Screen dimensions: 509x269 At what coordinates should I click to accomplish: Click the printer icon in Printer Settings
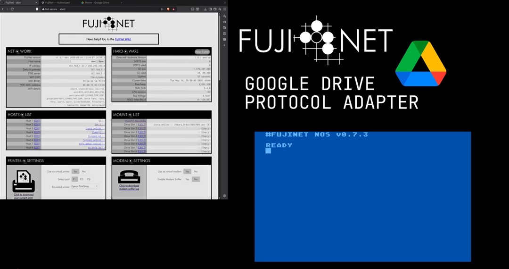point(24,182)
